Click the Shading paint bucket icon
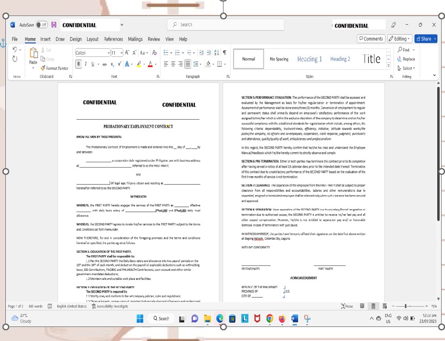Viewport: 445px width, 341px height. pos(208,64)
